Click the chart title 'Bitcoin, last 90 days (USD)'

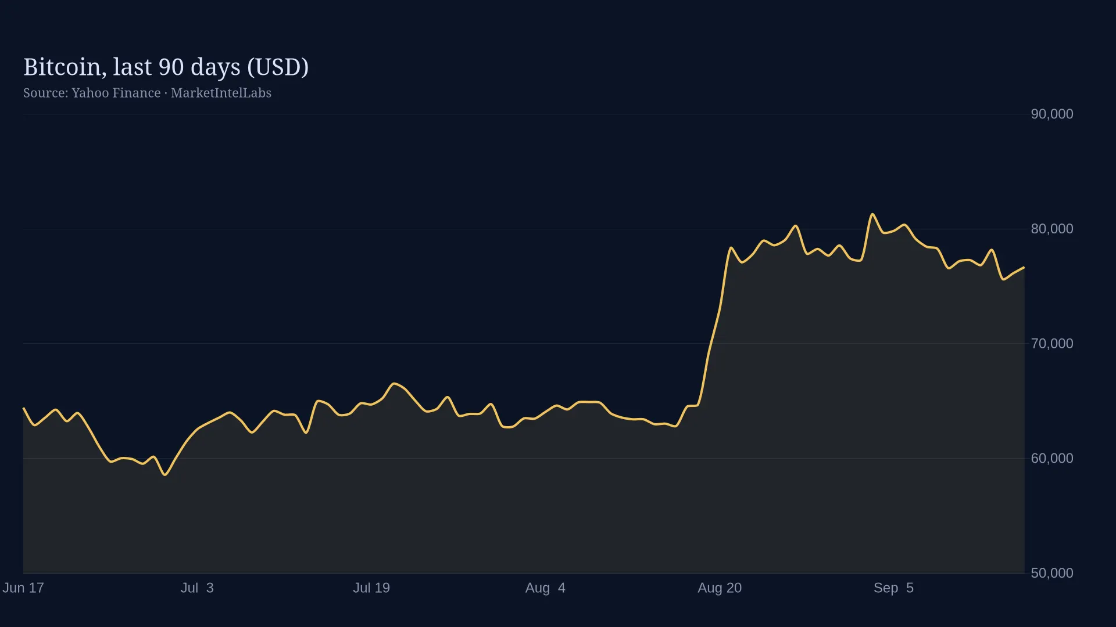166,67
